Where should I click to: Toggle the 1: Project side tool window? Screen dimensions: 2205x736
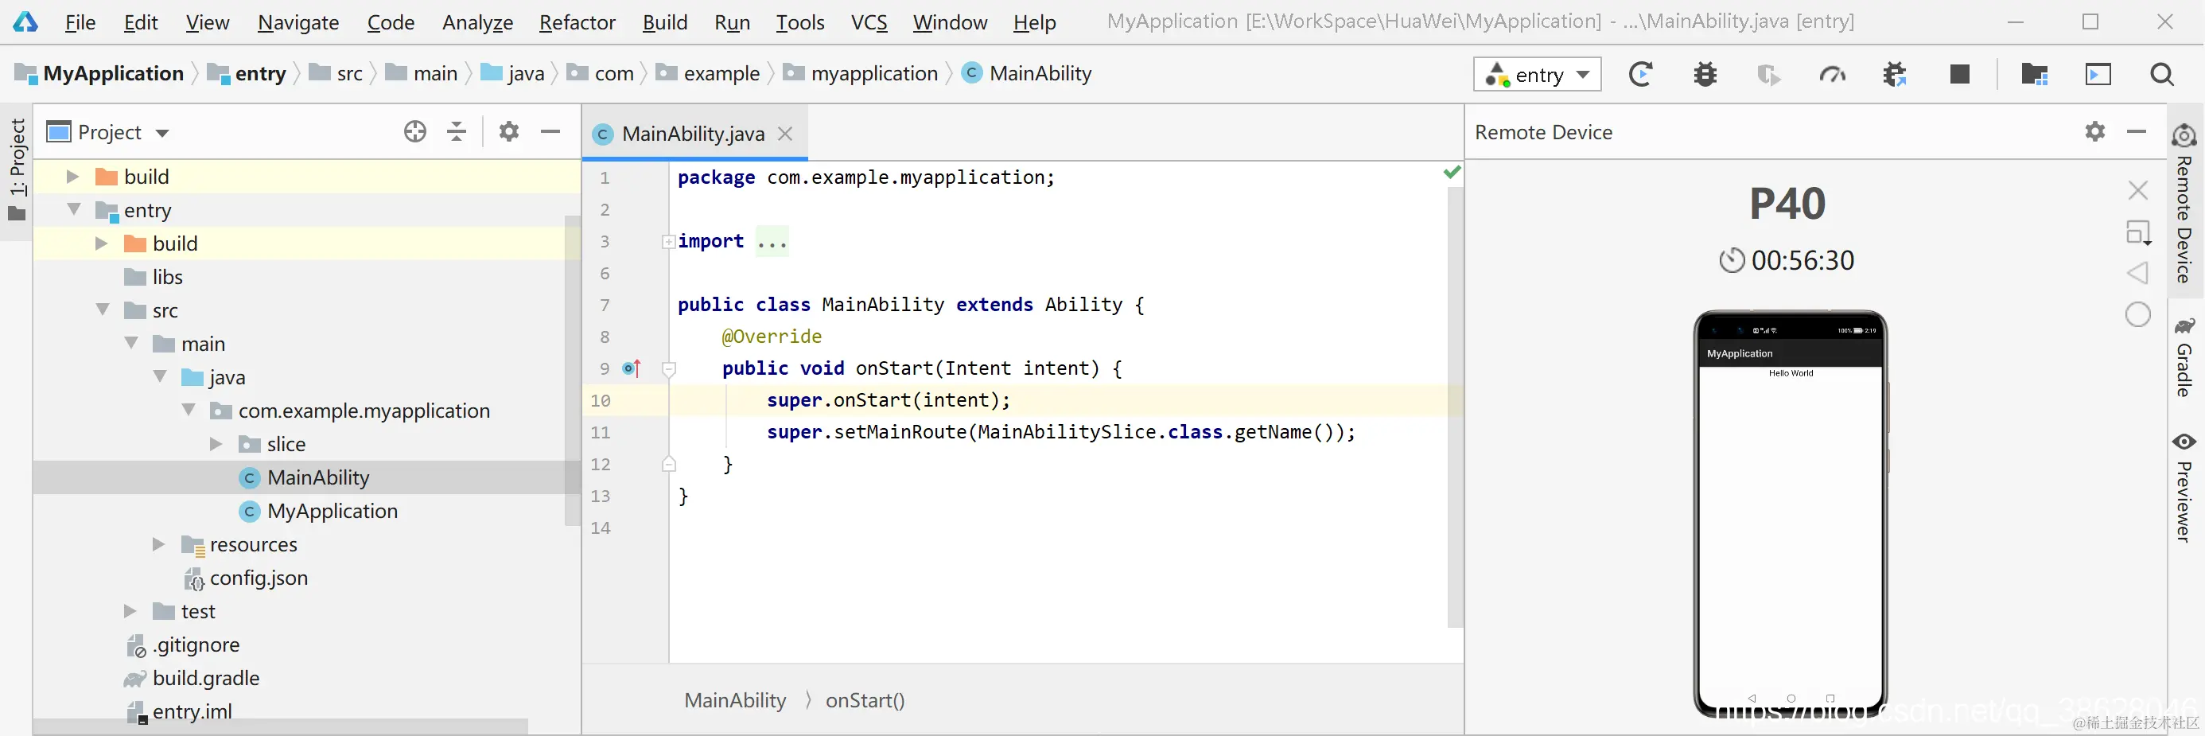(17, 170)
